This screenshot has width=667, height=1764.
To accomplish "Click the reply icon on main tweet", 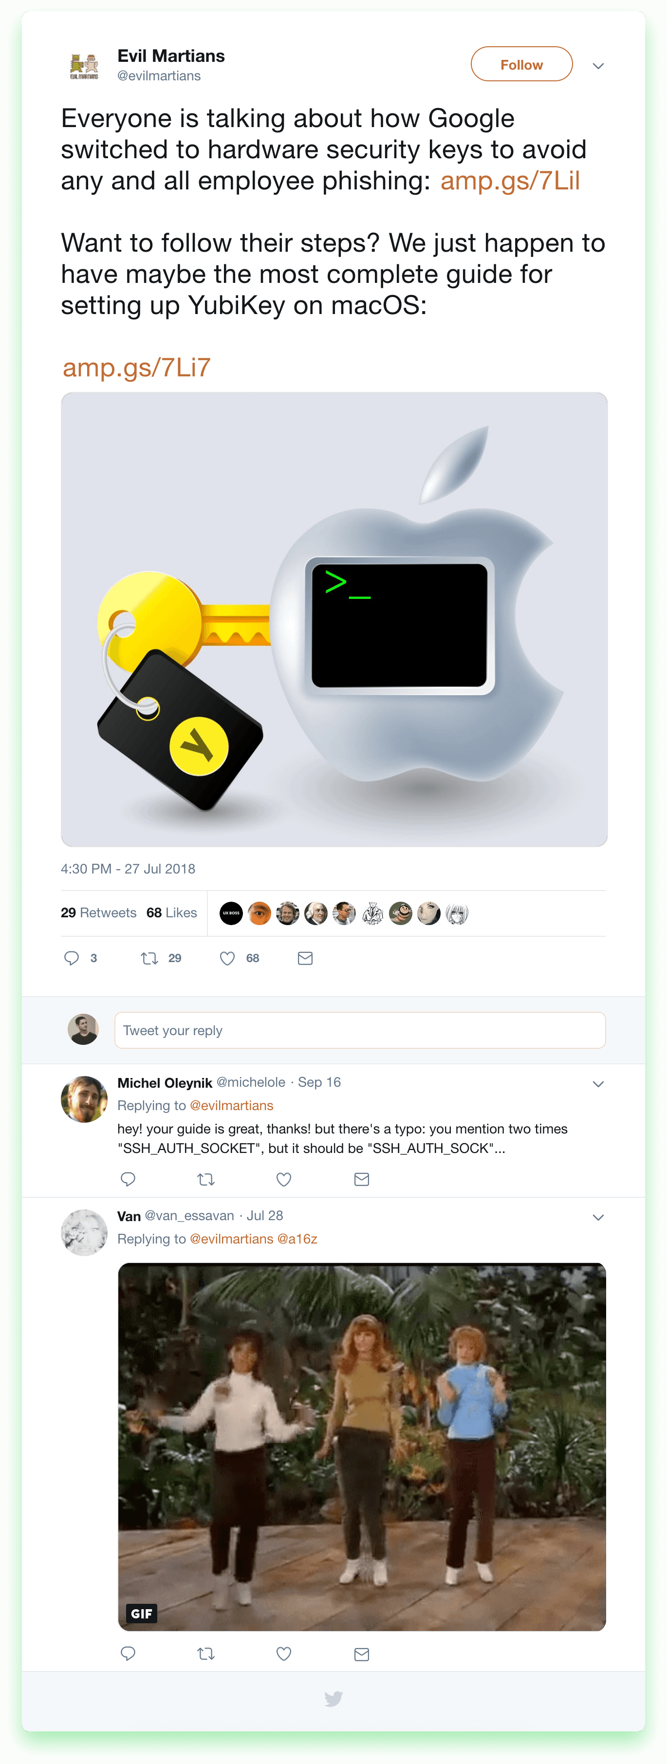I will click(71, 958).
